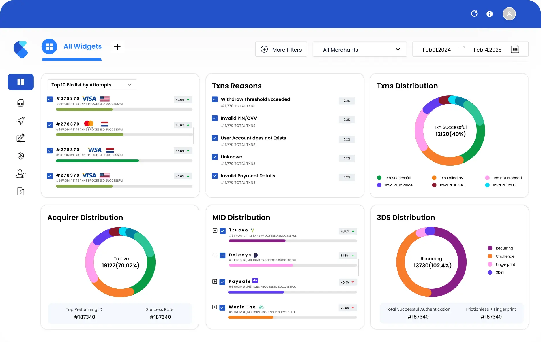Open the shield alert sidebar icon
541x342 pixels.
pyautogui.click(x=20, y=156)
